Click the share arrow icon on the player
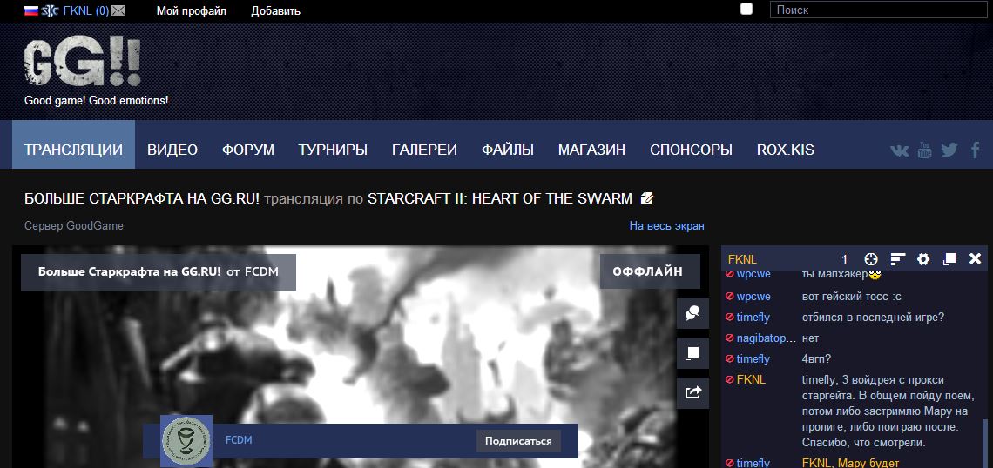This screenshot has width=993, height=468. point(692,392)
